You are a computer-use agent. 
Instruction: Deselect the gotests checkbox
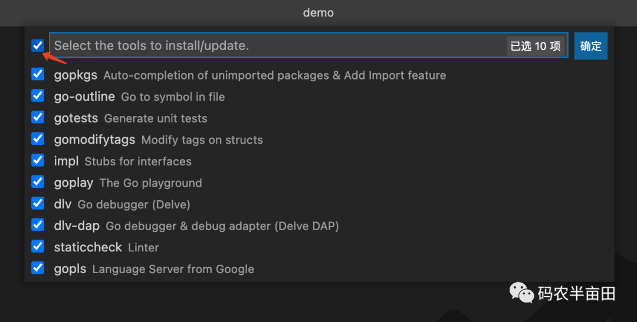[38, 118]
